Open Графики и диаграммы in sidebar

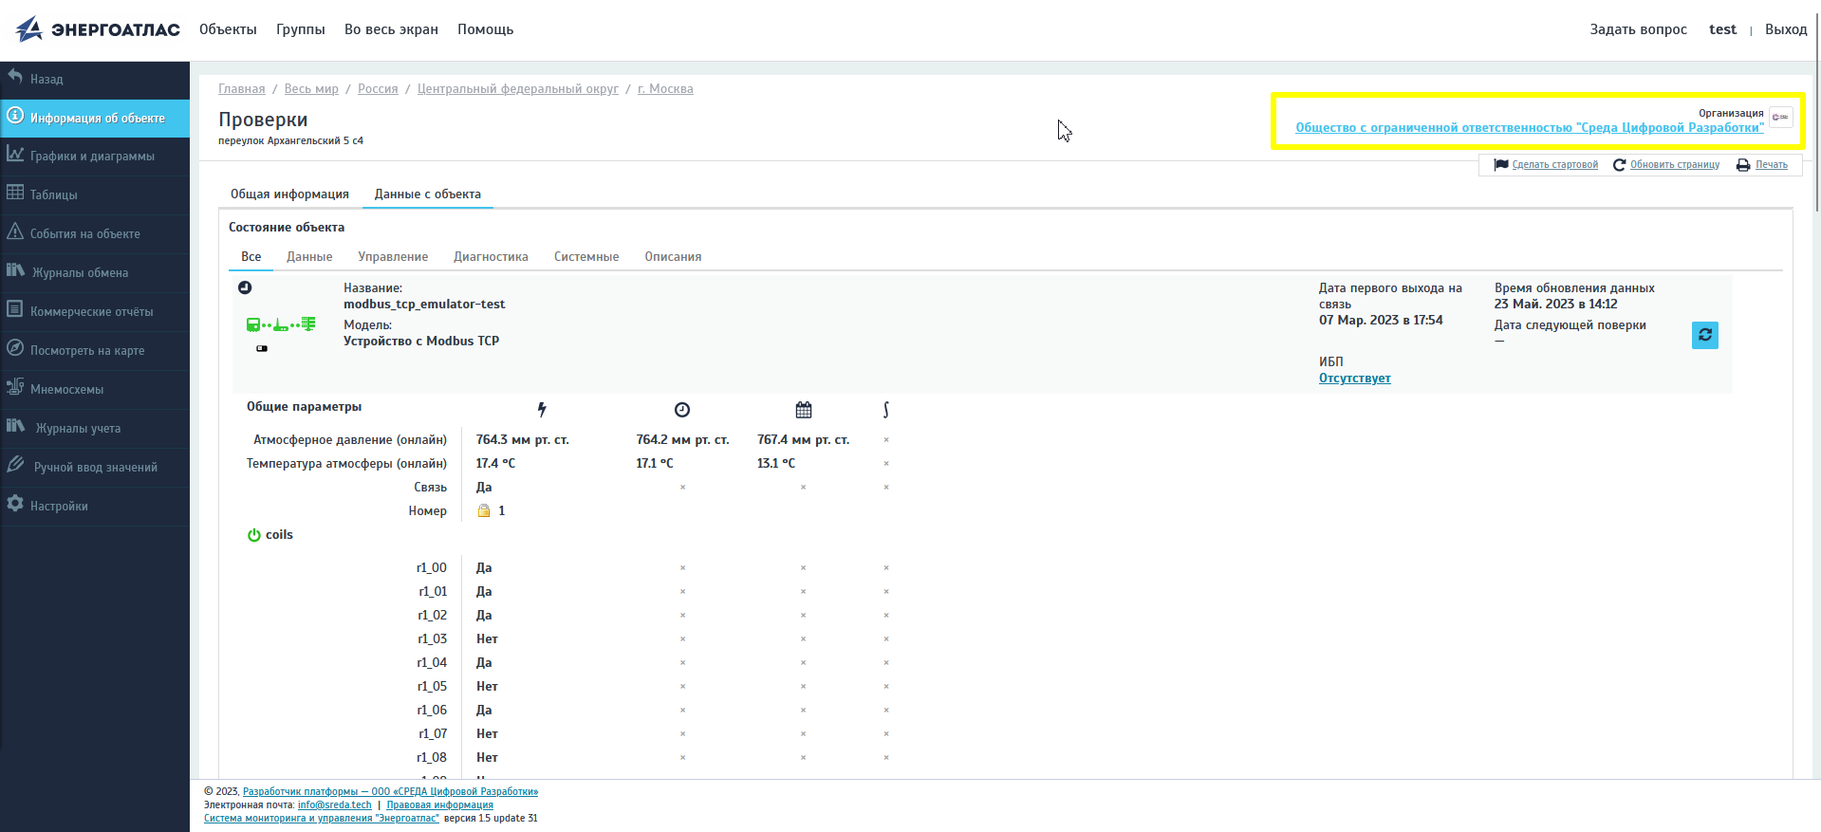(x=92, y=157)
